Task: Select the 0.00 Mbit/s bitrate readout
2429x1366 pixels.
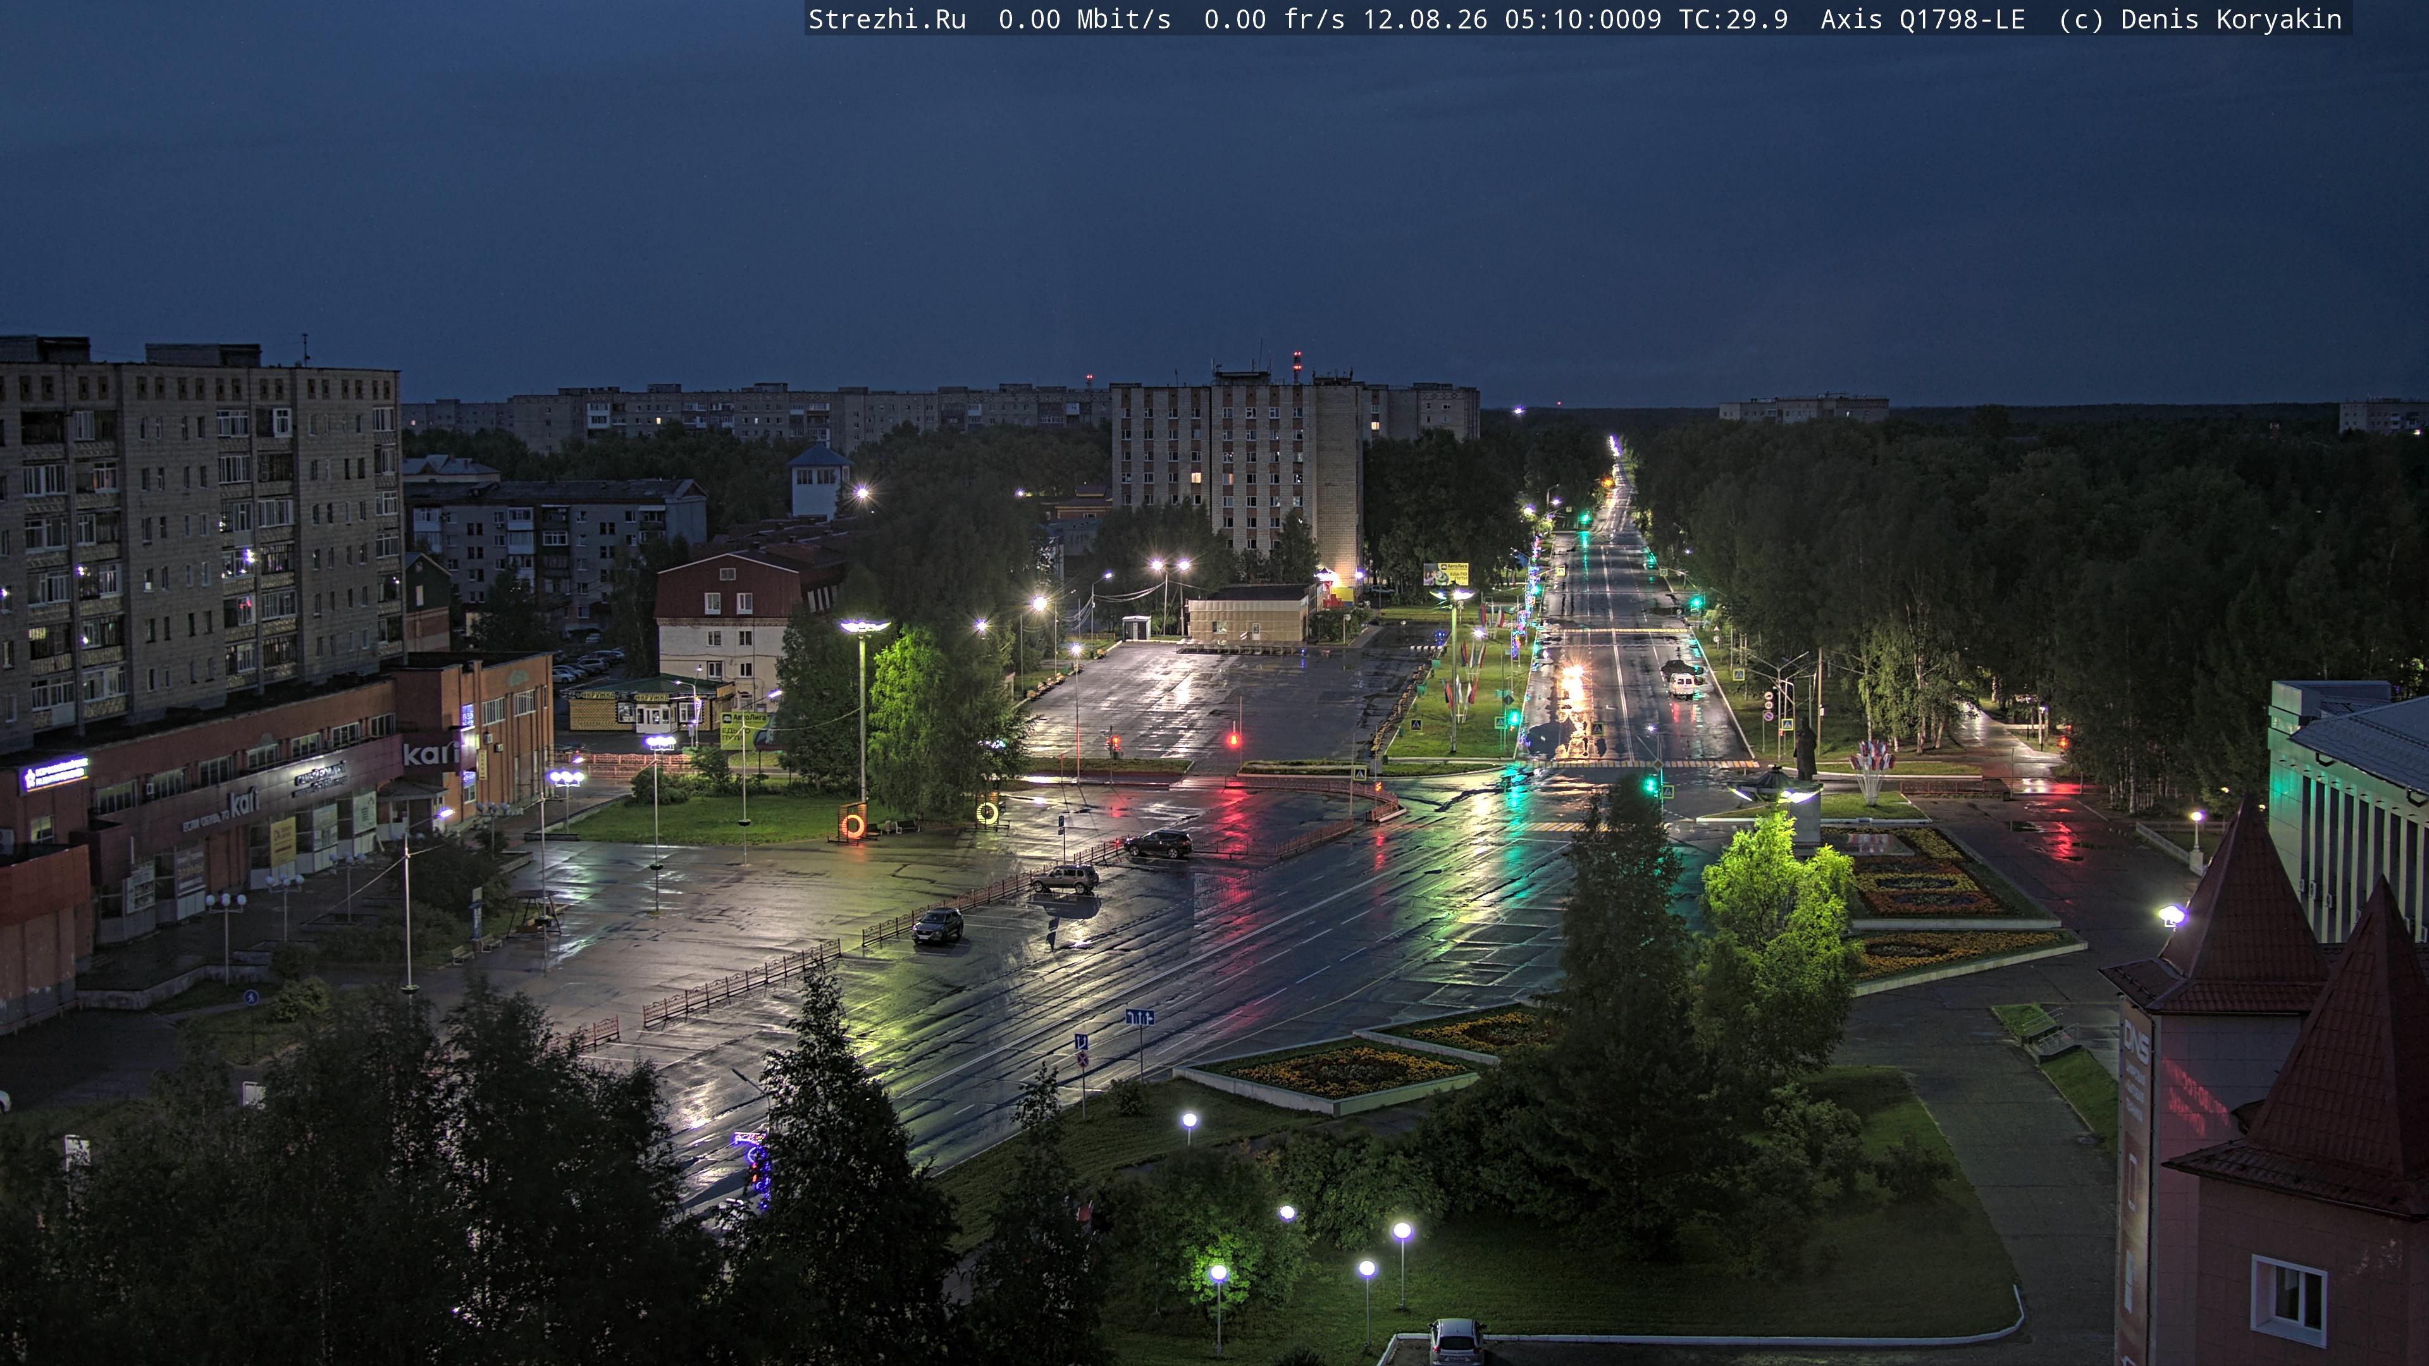Action: (x=1084, y=20)
